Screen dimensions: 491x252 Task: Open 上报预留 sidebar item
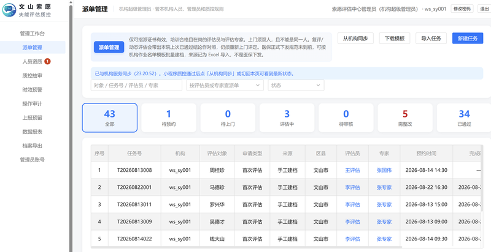point(33,117)
